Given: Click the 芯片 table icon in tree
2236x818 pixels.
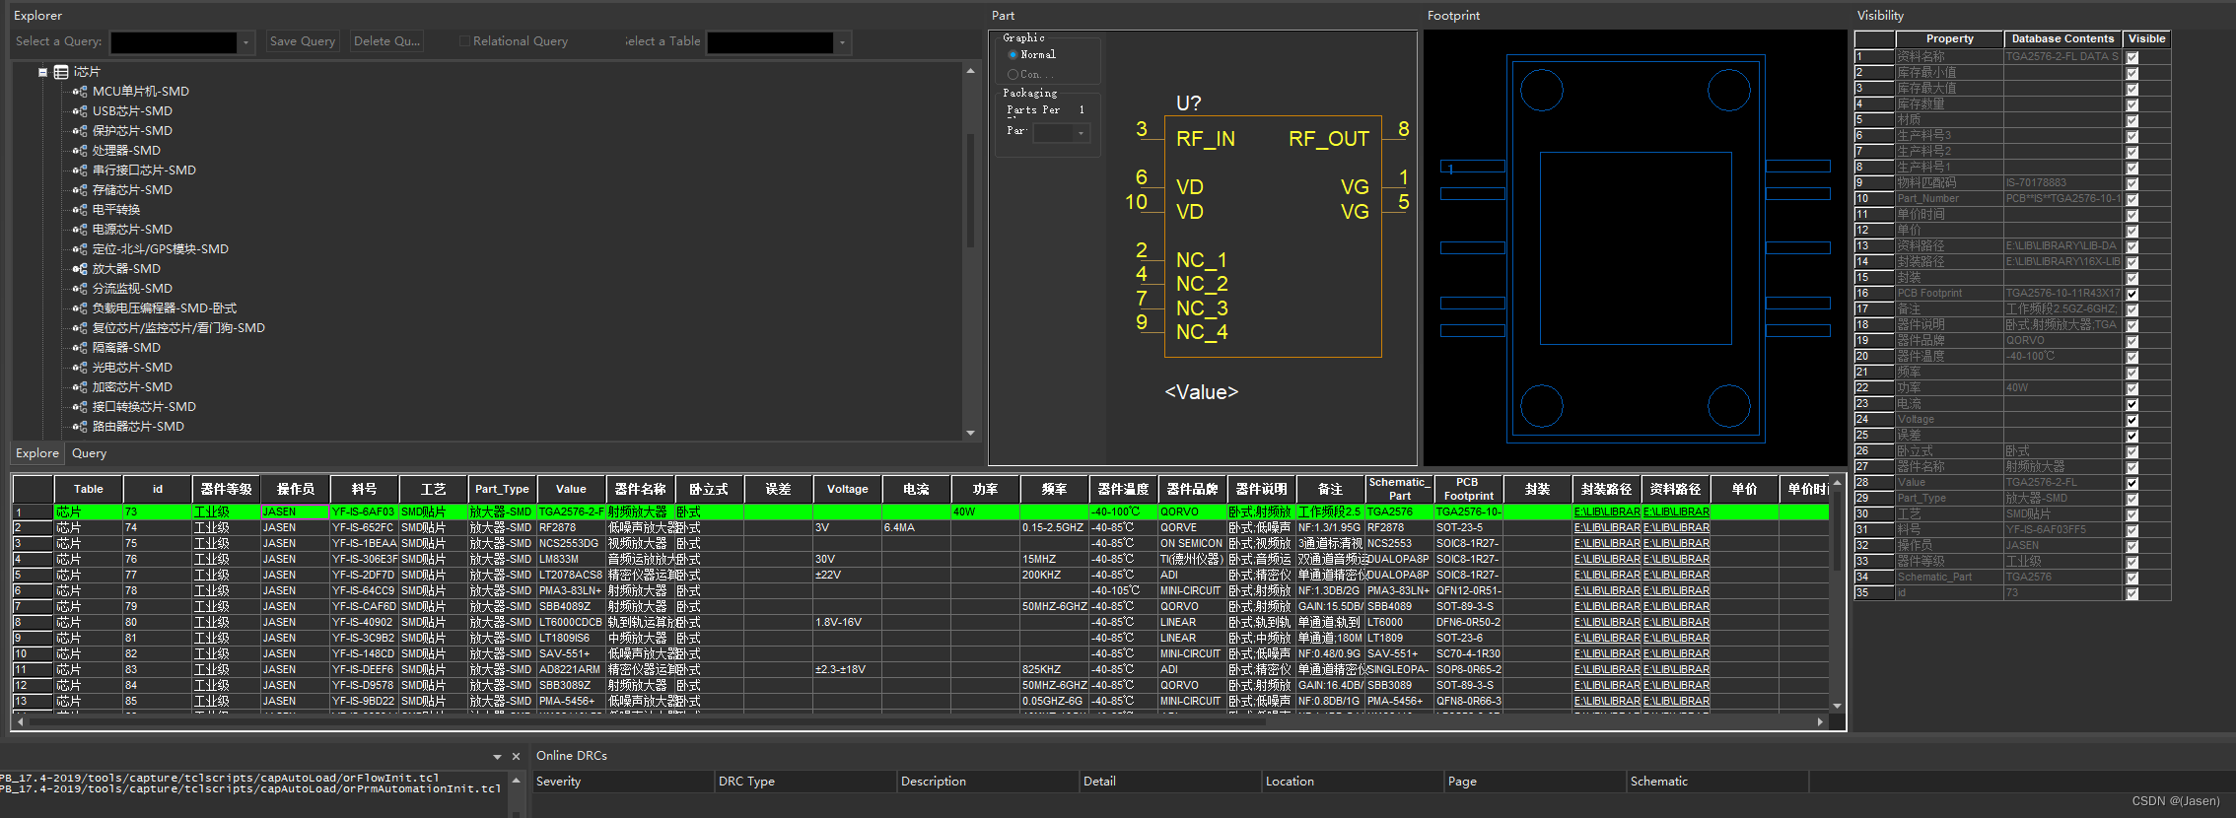Looking at the screenshot, I should [x=61, y=72].
